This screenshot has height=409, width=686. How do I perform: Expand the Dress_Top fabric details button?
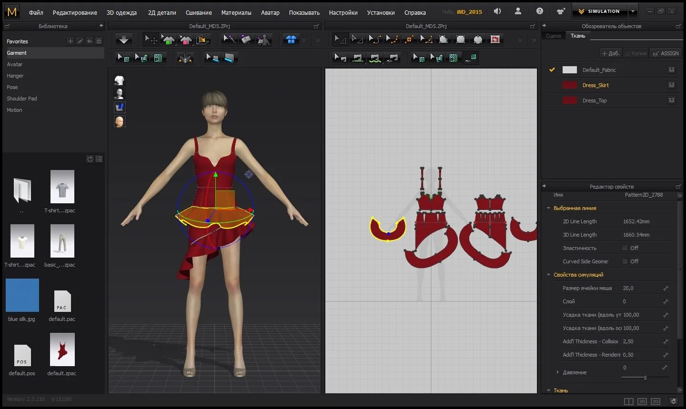click(x=672, y=100)
